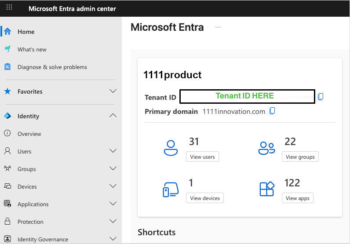Image resolution: width=350 pixels, height=244 pixels.
Task: Click the Groups people icon in sidebar
Action: (7, 168)
